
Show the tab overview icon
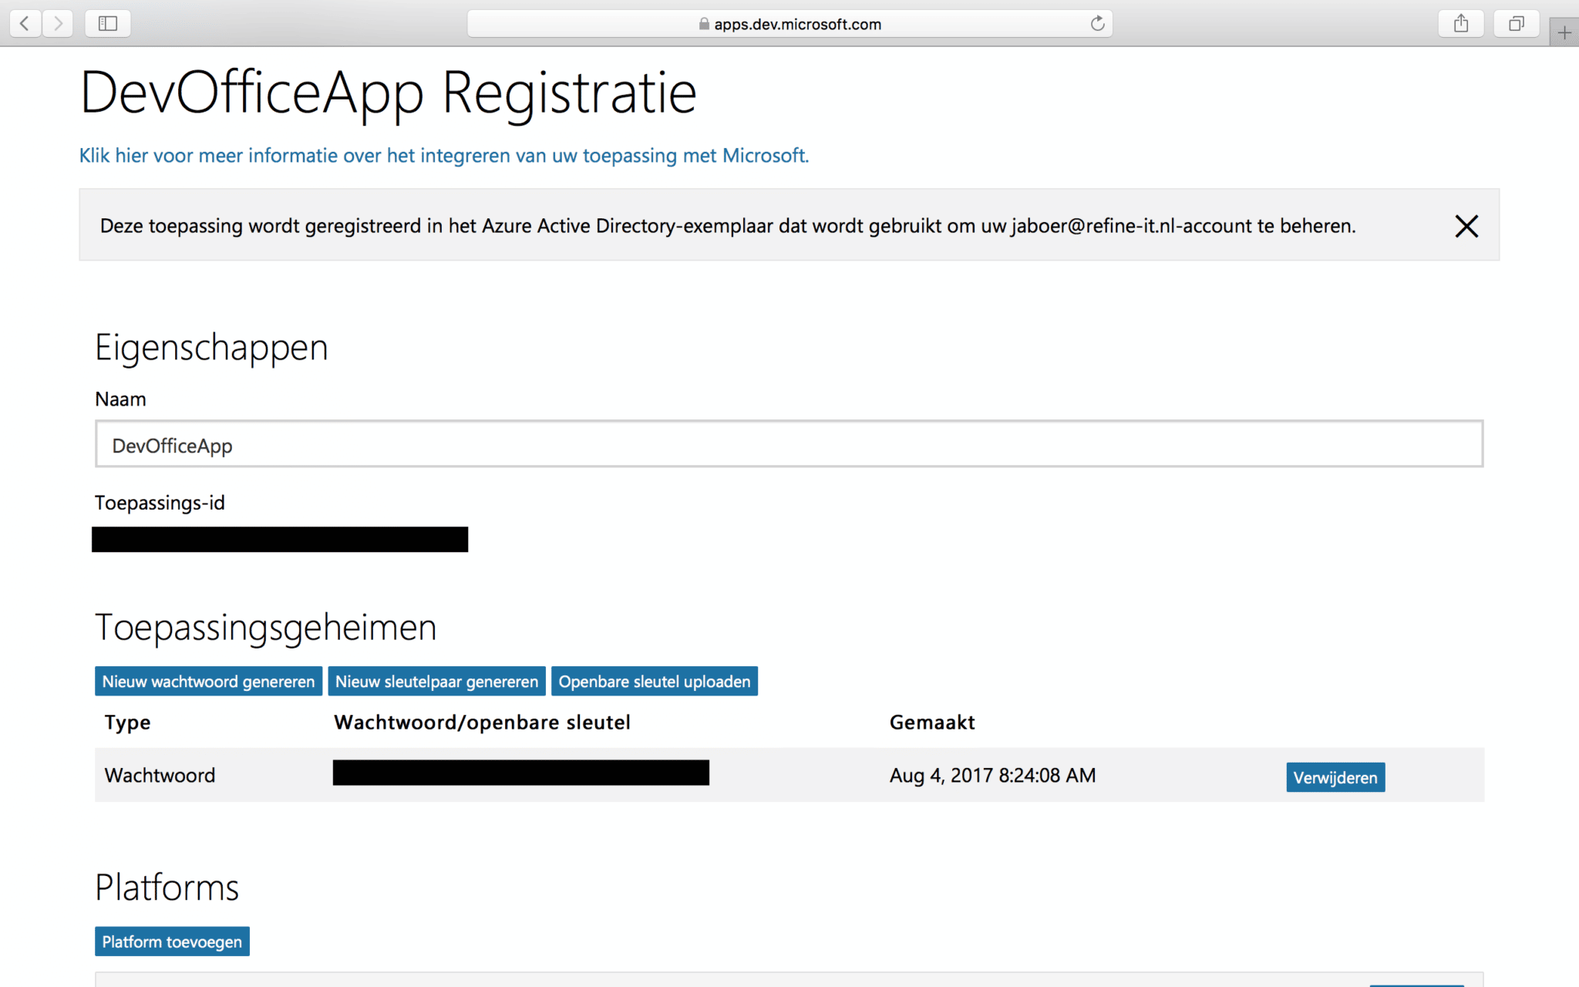coord(1517,23)
